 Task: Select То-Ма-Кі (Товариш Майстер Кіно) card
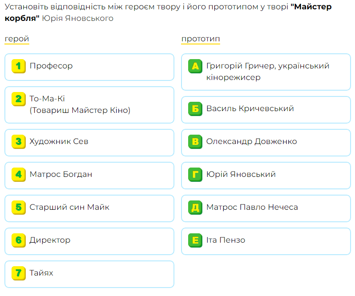tap(90, 105)
